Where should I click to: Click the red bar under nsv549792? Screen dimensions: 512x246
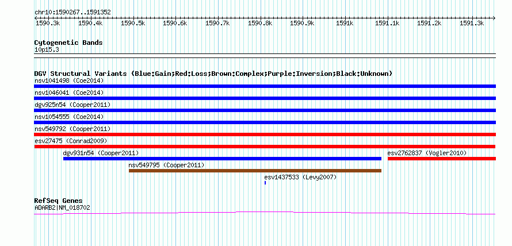coord(265,134)
